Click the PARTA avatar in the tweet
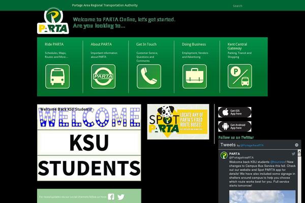Viewport: 305px width, 203px height. click(224, 155)
